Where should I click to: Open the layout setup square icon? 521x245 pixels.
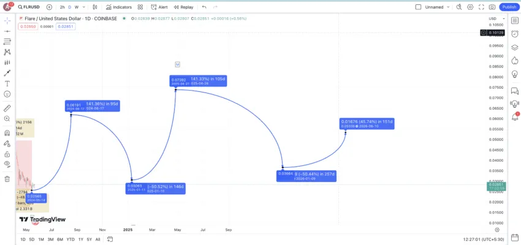[x=418, y=7]
